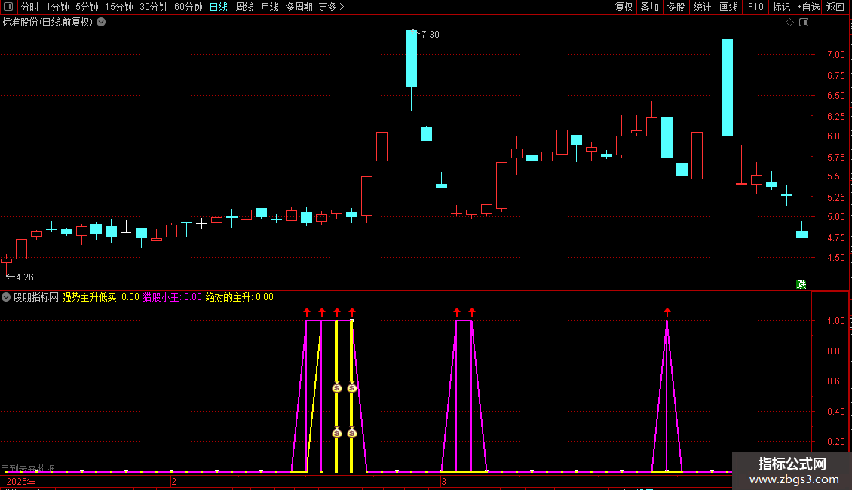Select the 5分钟 period
This screenshot has width=852, height=490.
[87, 7]
